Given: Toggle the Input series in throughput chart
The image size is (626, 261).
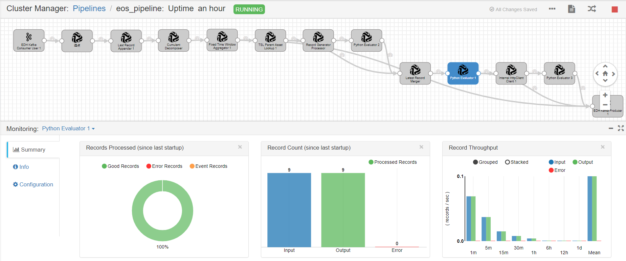Looking at the screenshot, I should [557, 162].
